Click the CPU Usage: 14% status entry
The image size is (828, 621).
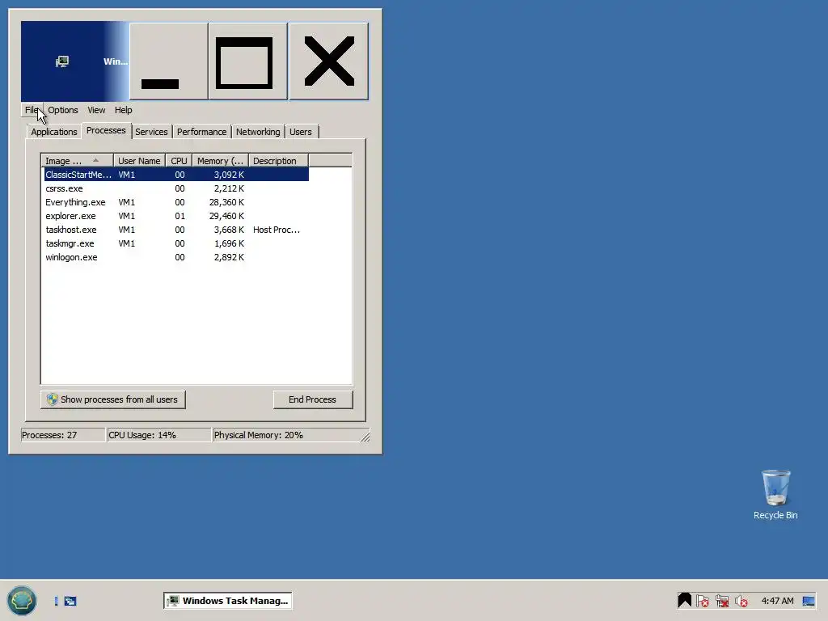158,435
